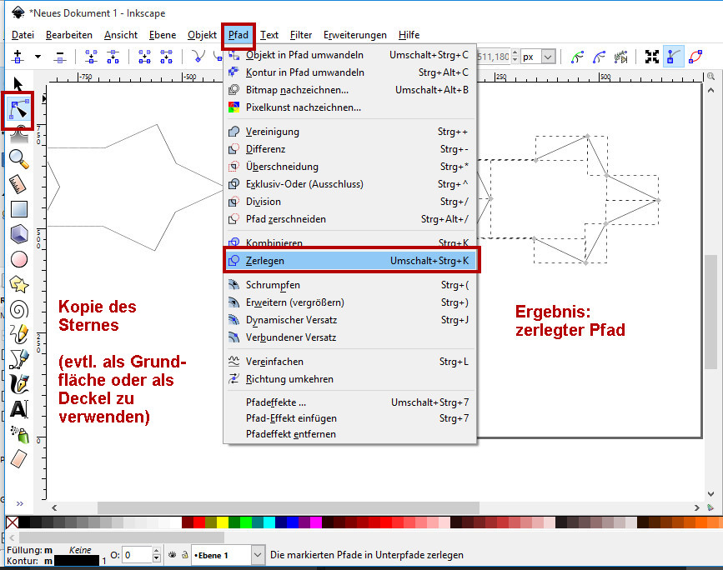Open the Datei menu

[23, 35]
